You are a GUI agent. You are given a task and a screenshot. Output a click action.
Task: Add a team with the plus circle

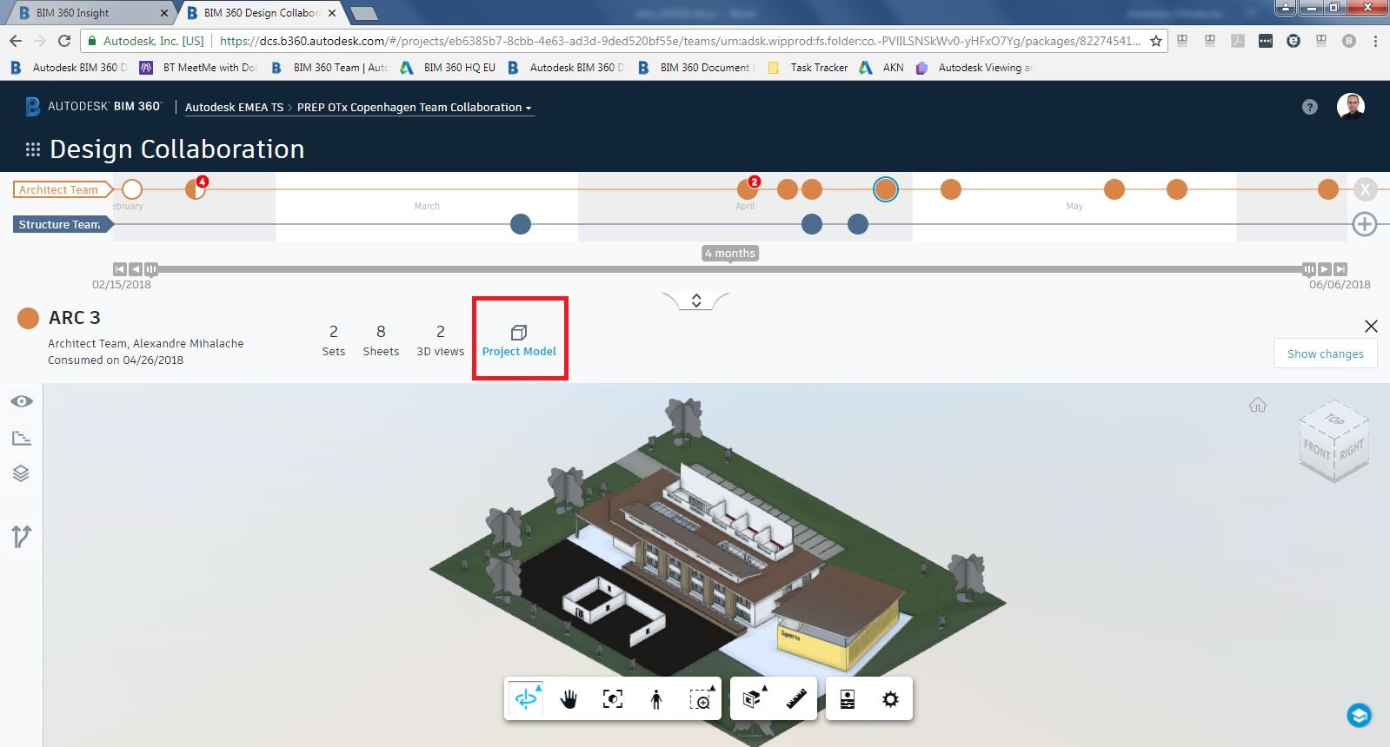coord(1365,224)
